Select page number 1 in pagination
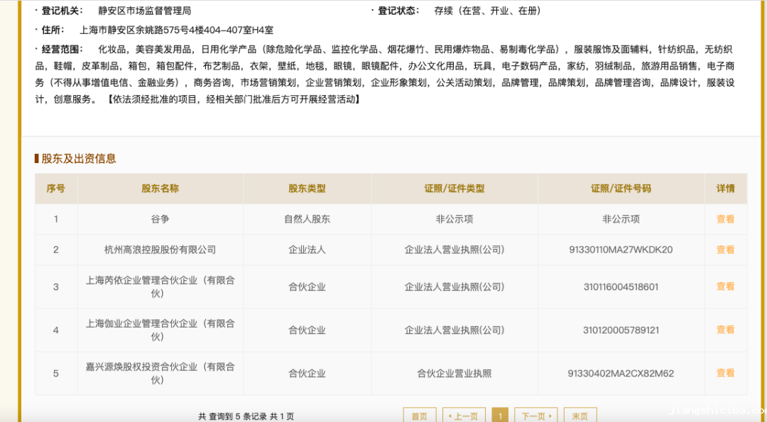Viewport: 767px width, 422px height. click(500, 416)
